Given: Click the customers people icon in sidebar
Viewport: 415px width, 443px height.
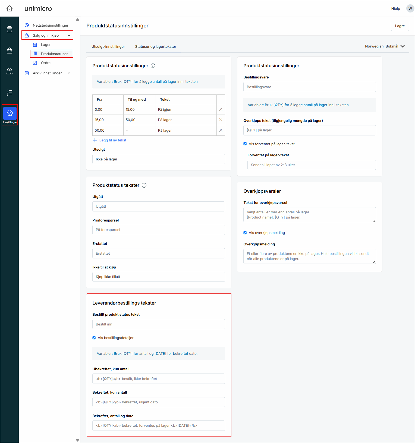Looking at the screenshot, I should 10,71.
